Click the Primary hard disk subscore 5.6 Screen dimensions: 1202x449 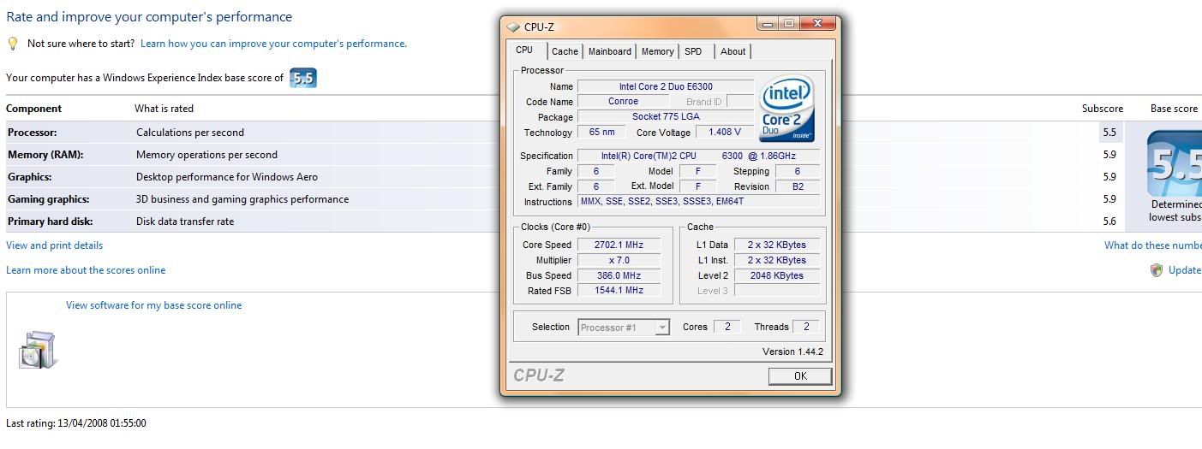(x=1109, y=222)
